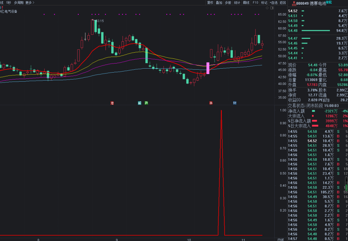Select the 54.41 bid price row

[x=318, y=58]
